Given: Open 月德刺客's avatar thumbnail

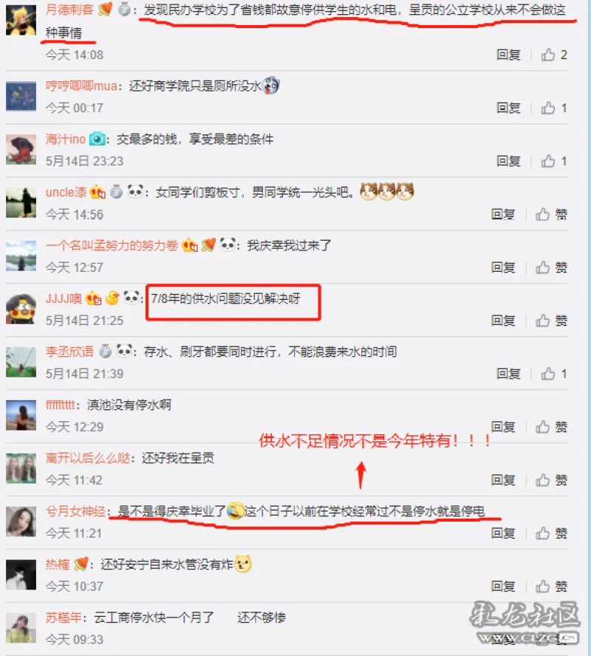Looking at the screenshot, I should point(21,20).
